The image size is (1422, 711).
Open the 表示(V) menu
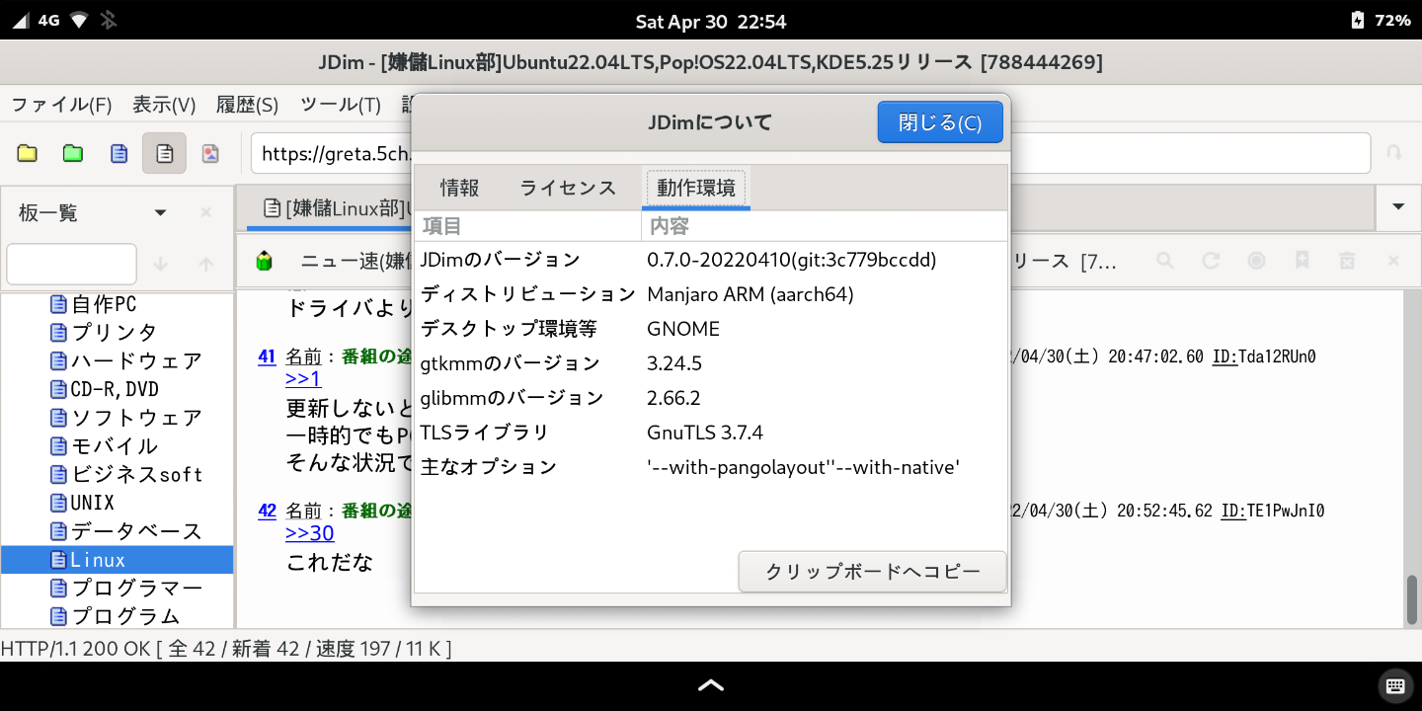click(x=164, y=105)
